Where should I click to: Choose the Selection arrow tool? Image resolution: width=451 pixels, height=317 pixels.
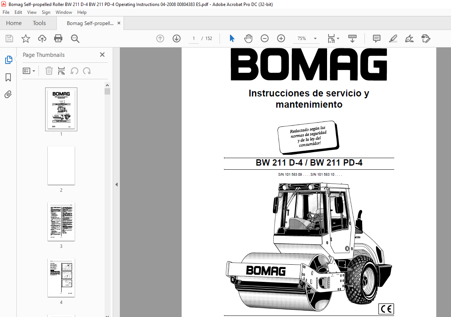[x=232, y=39]
